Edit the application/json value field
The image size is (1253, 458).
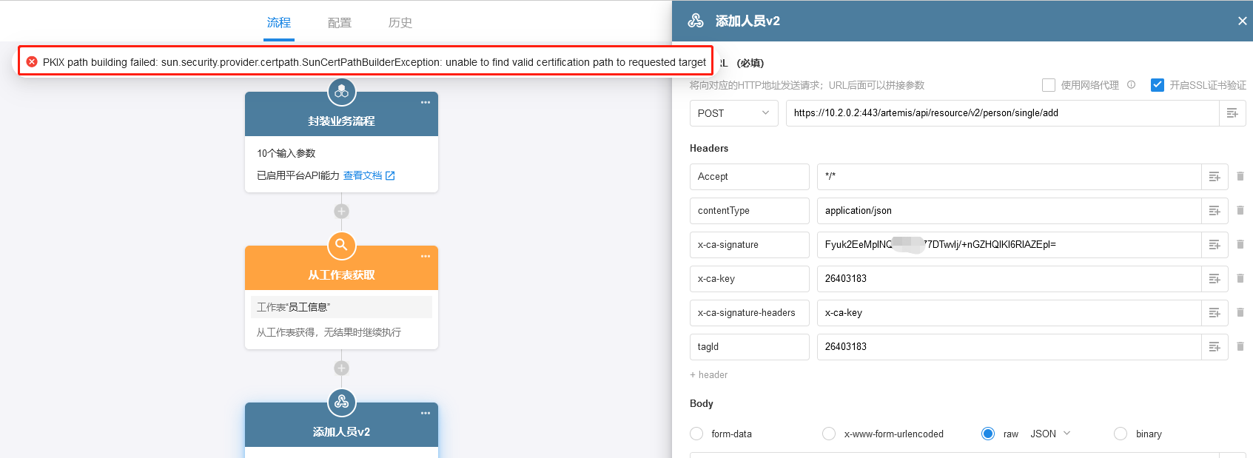(1009, 211)
